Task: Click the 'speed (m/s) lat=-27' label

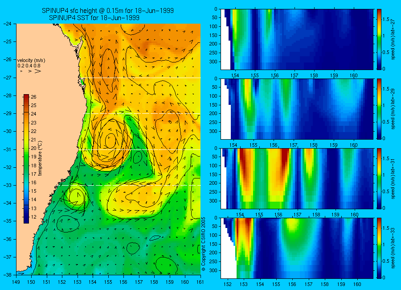Action: tap(393, 39)
